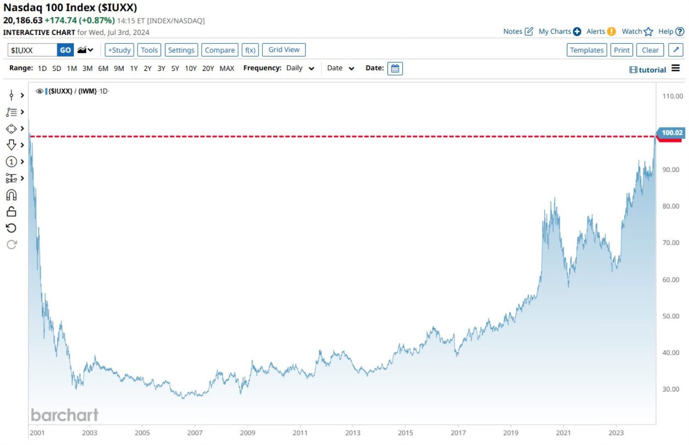Image resolution: width=689 pixels, height=445 pixels.
Task: Expand the annotations list tool chevron
Action: [22, 112]
